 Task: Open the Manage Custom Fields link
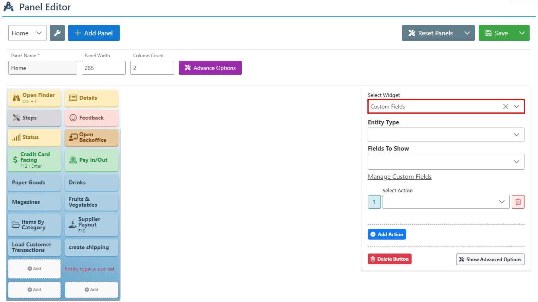(x=400, y=177)
